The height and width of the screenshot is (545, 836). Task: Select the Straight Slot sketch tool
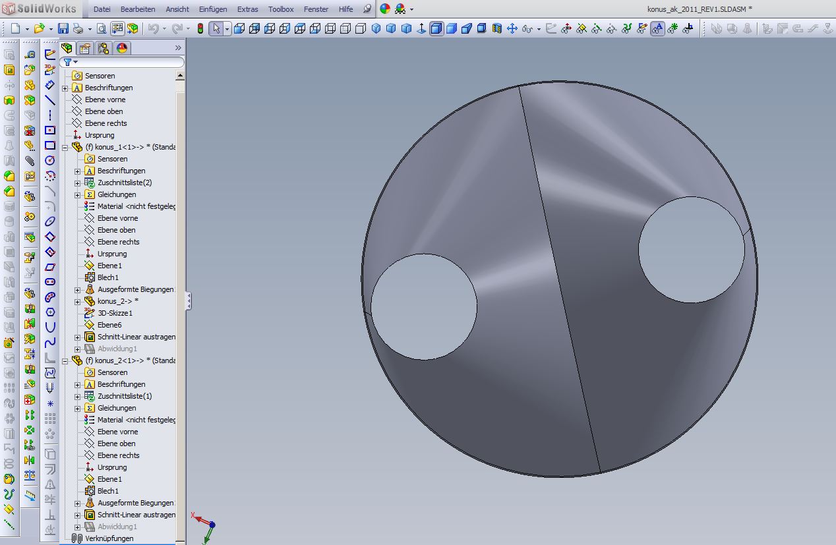(50, 282)
